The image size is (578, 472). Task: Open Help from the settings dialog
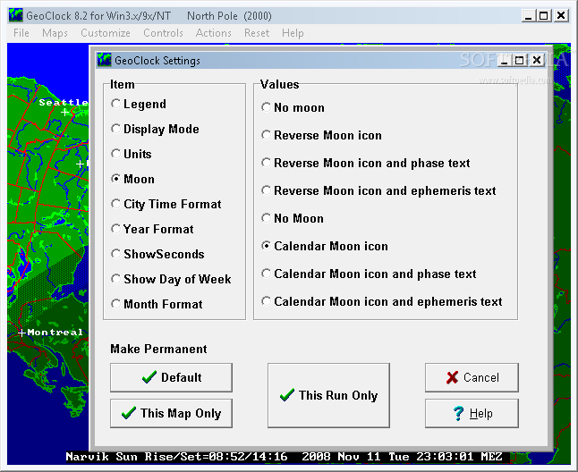click(x=472, y=413)
